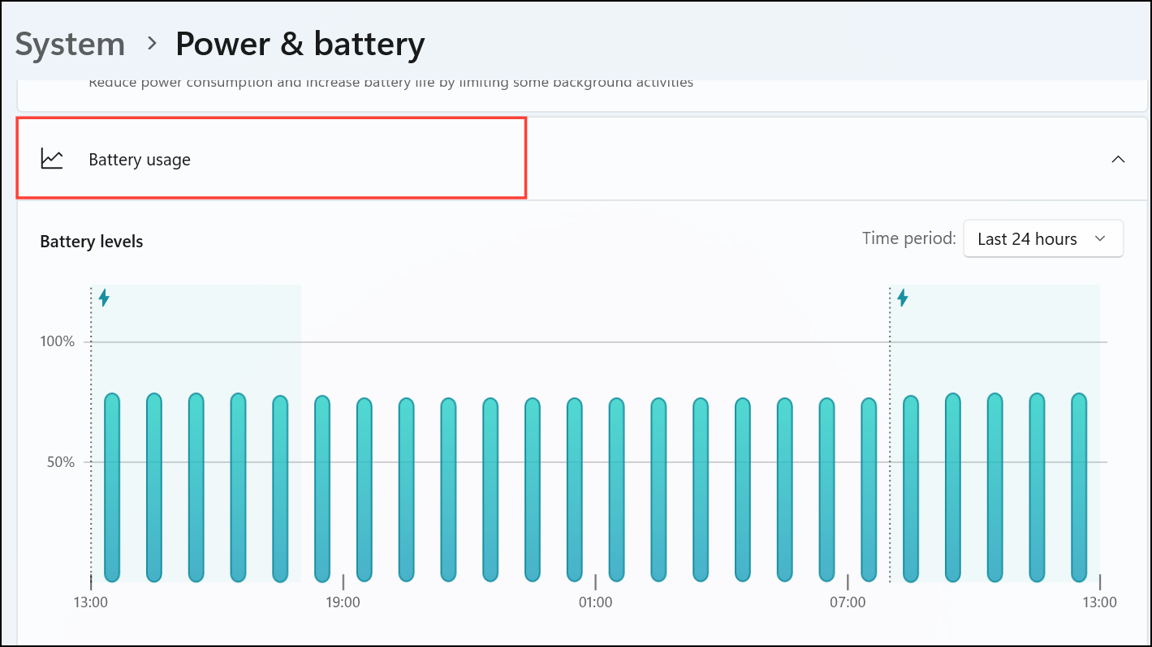
Task: Select the last battery bar in the chart
Action: click(x=1079, y=487)
